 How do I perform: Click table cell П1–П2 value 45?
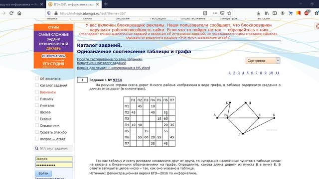click(x=140, y=106)
